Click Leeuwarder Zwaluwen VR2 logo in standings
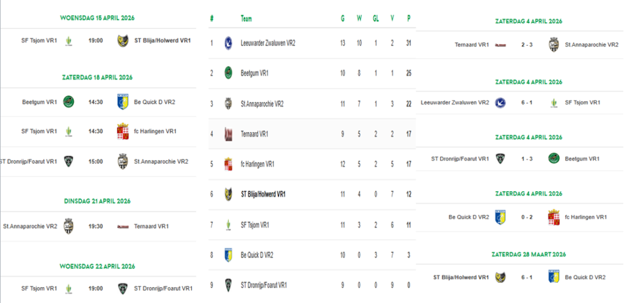This screenshot has height=303, width=625. point(228,43)
